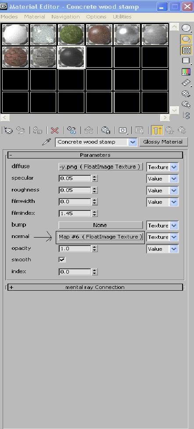Image resolution: width=194 pixels, height=429 pixels.
Task: Toggle the Backlight icon
Action: (x=187, y=39)
